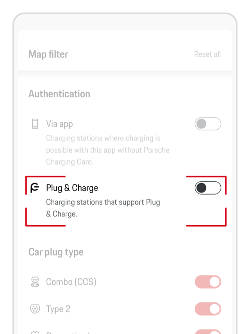Screen dimensions: 250x334
Task: Tap the Type 2 label text
Action: point(58,309)
